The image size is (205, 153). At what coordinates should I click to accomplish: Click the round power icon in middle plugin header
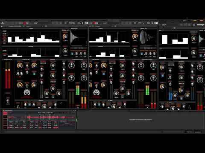152,23
